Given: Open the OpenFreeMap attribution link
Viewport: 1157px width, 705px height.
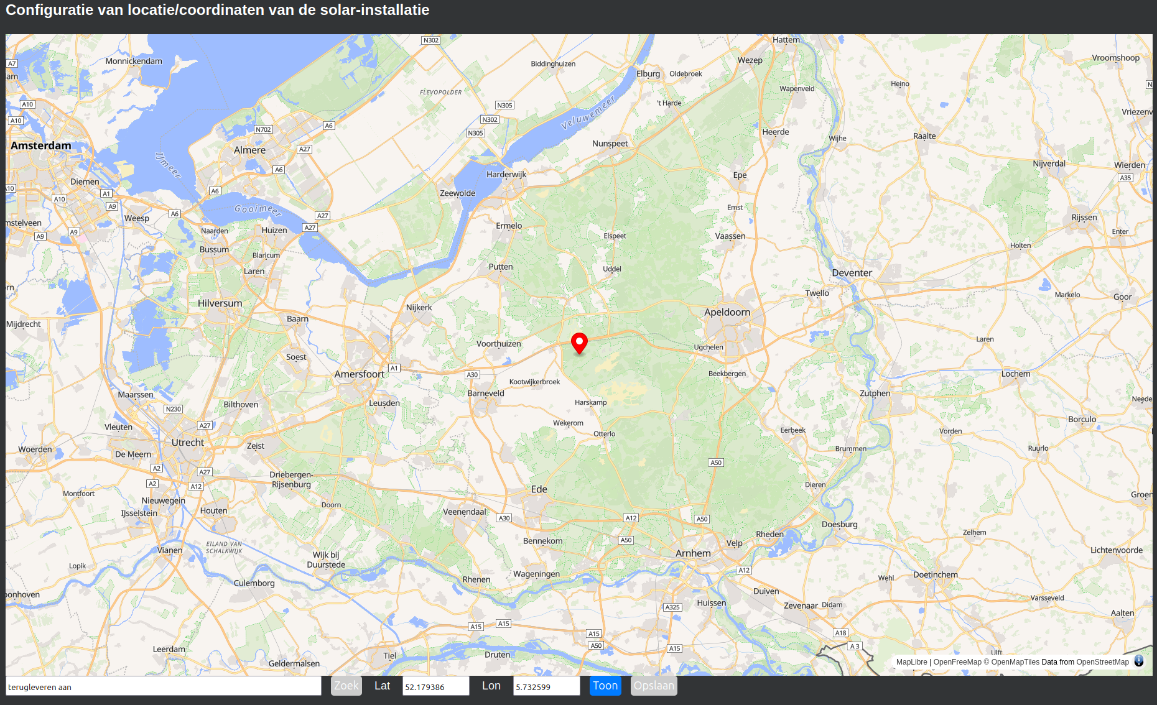Looking at the screenshot, I should [x=957, y=662].
